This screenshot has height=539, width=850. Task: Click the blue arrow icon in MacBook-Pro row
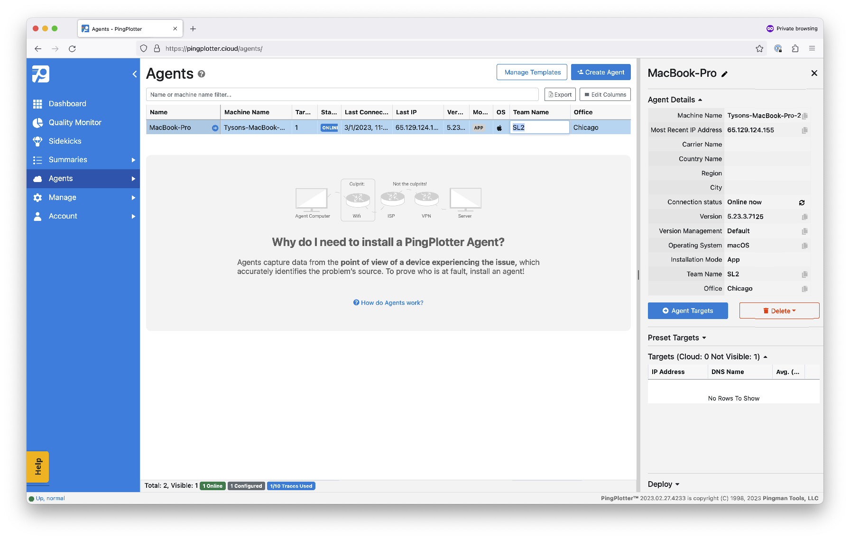pyautogui.click(x=215, y=128)
